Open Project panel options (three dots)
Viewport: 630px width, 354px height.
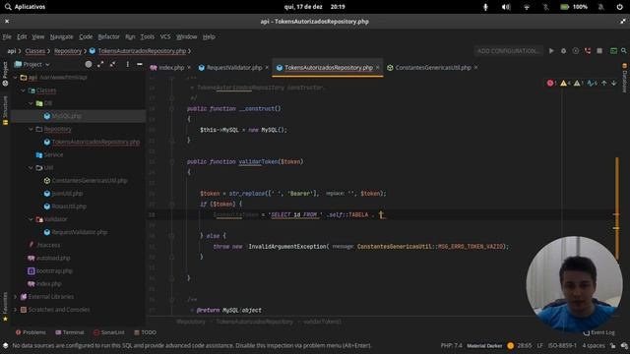point(127,64)
